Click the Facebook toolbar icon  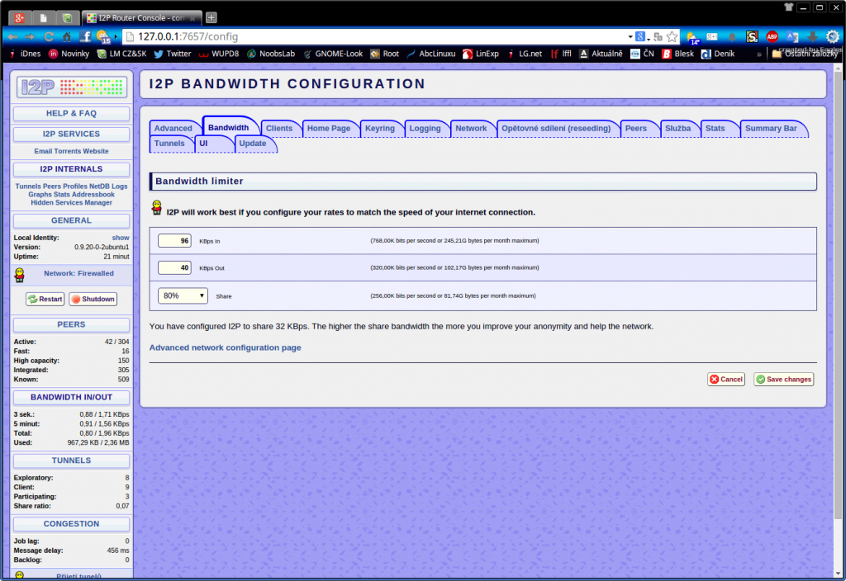(x=85, y=36)
